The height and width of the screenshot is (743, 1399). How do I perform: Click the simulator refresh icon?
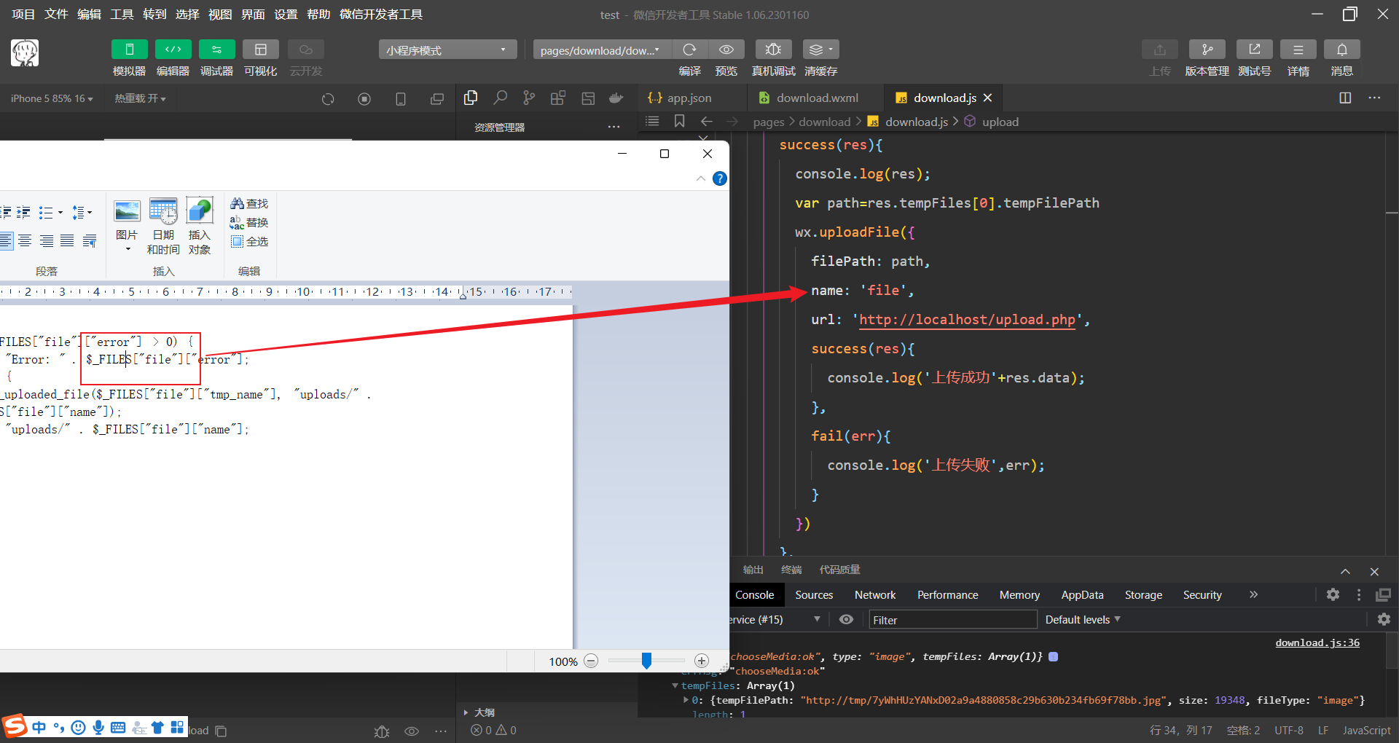click(328, 99)
